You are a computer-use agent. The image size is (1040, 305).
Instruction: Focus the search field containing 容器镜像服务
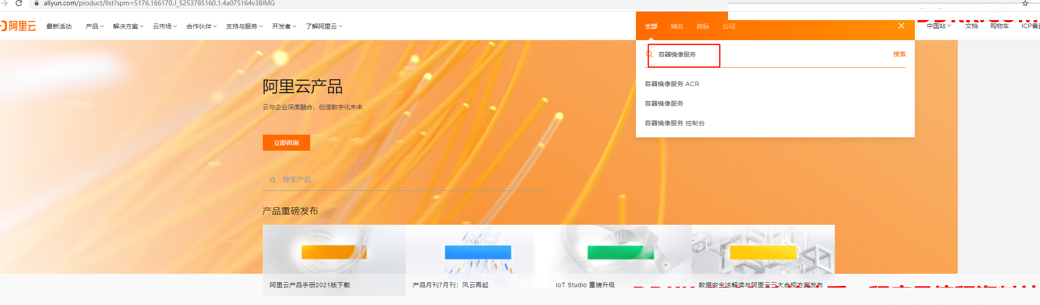[x=775, y=55]
